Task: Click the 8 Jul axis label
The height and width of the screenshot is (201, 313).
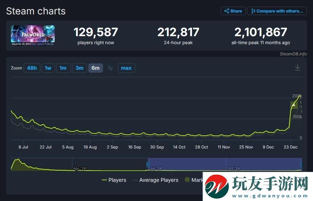Action: click(x=23, y=147)
